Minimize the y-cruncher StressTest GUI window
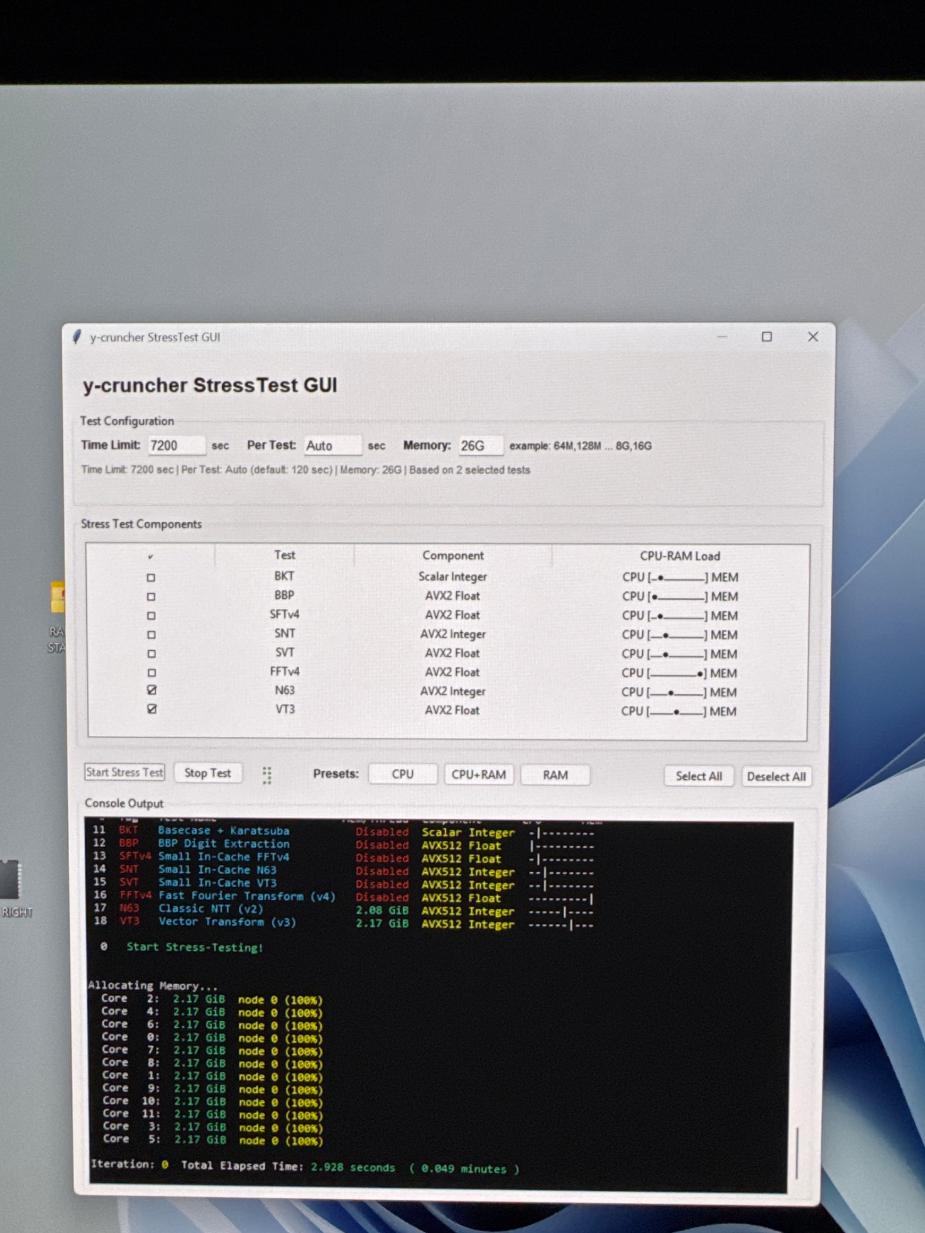 click(722, 337)
